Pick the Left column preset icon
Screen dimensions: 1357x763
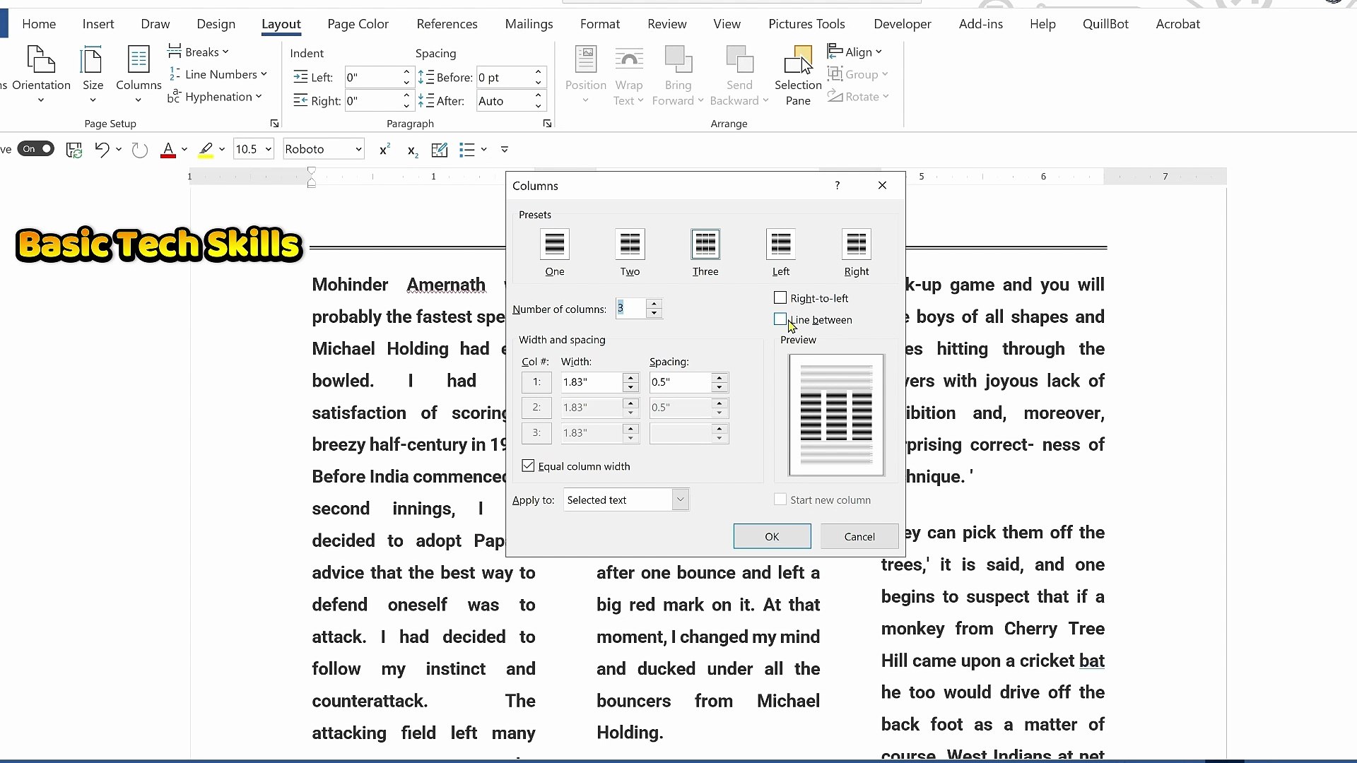point(780,245)
